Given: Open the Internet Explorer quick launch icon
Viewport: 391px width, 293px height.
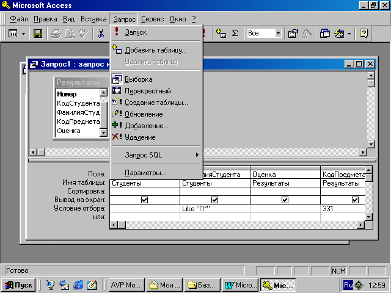Looking at the screenshot, I should point(78,285).
